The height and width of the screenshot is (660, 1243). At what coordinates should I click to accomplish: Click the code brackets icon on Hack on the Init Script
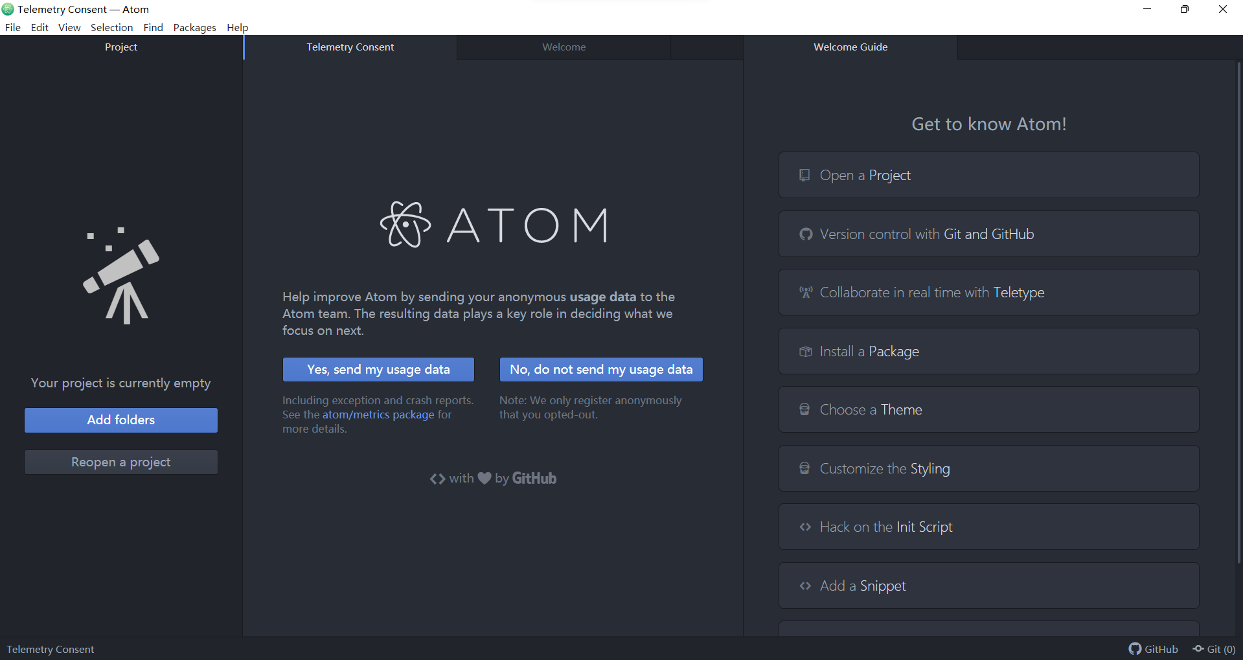pyautogui.click(x=805, y=527)
